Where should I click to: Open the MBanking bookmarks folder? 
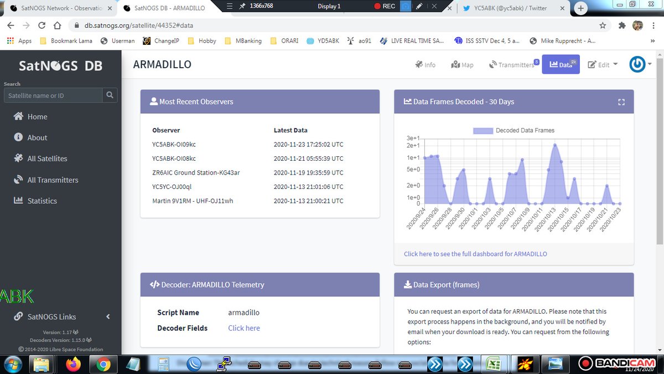(243, 40)
